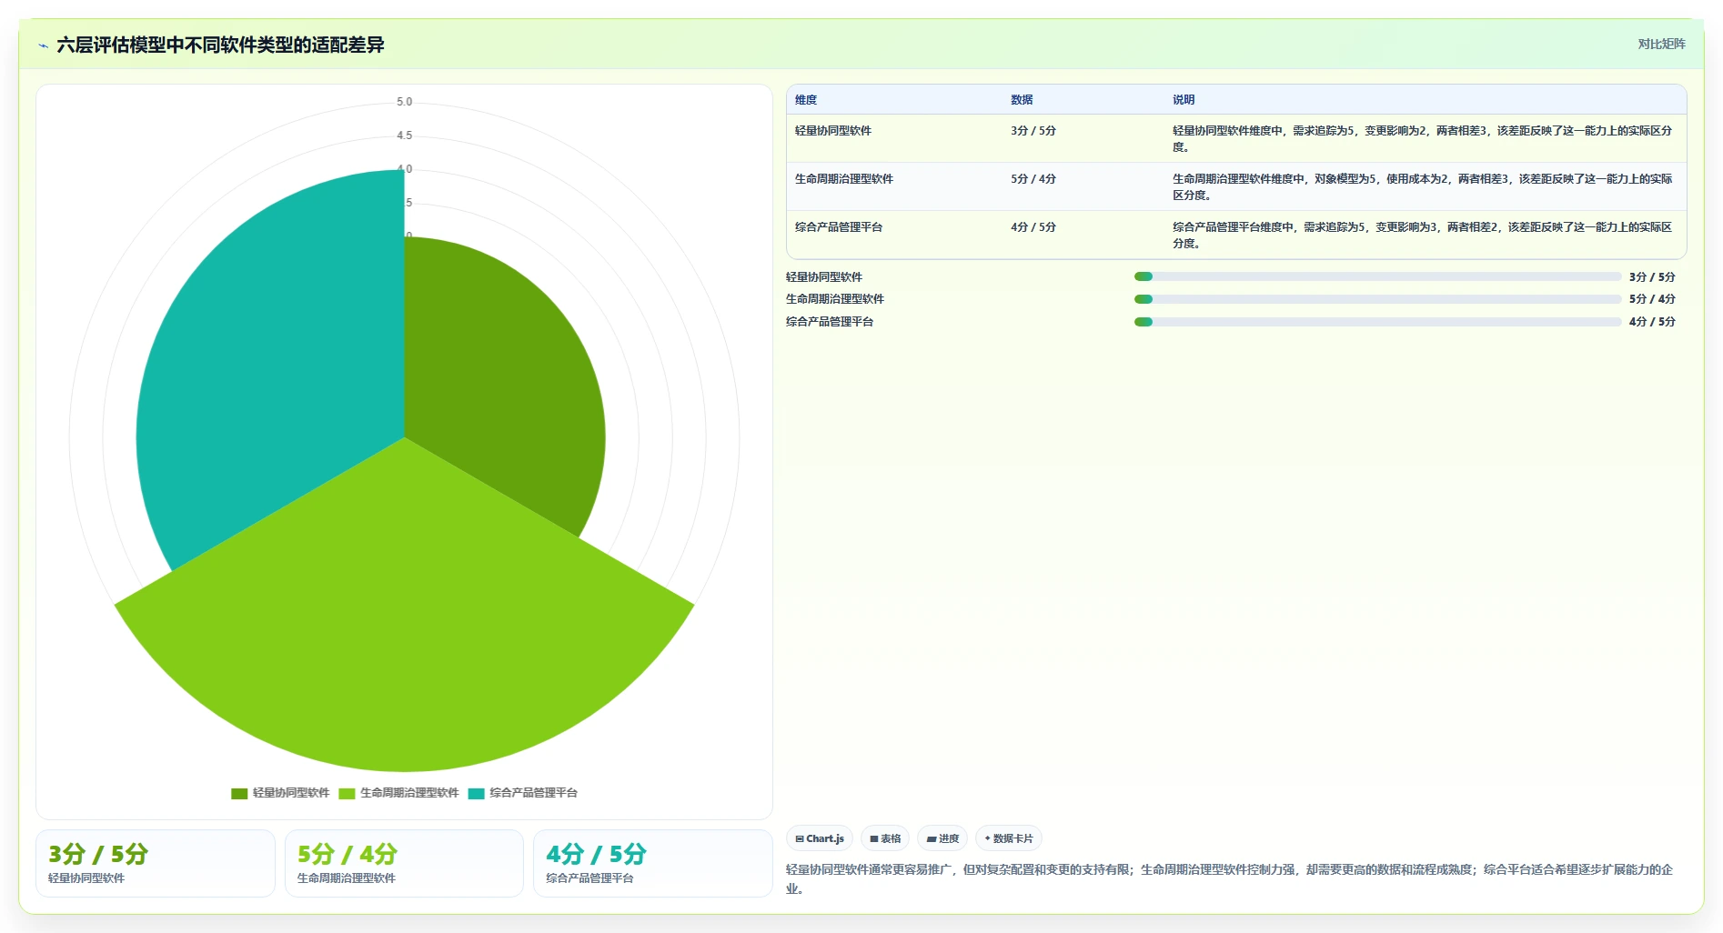Click the Chart.js tag chip
1723x933 pixels.
point(820,838)
